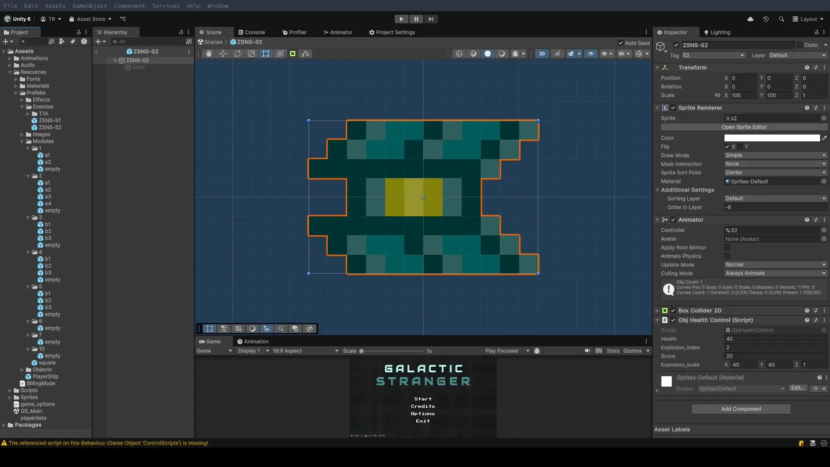Click the Add Component button

coord(741,409)
